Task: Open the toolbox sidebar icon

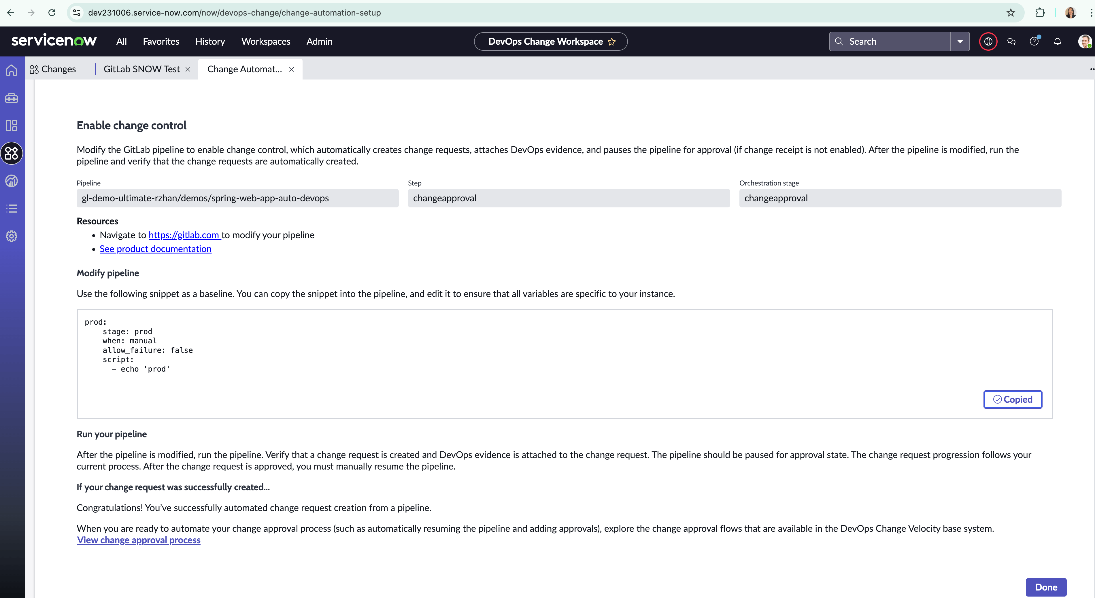Action: (x=12, y=98)
